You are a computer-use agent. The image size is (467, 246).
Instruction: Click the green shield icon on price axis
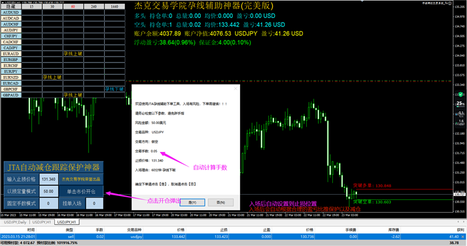461,95
